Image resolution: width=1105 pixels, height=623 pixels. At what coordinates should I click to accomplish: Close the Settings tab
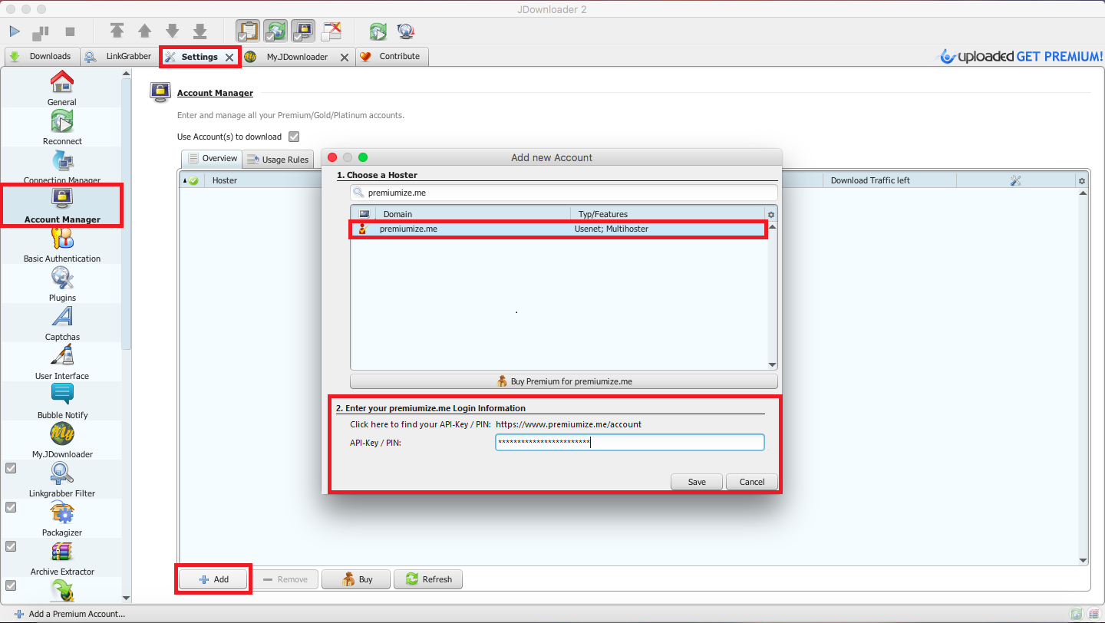[229, 58]
